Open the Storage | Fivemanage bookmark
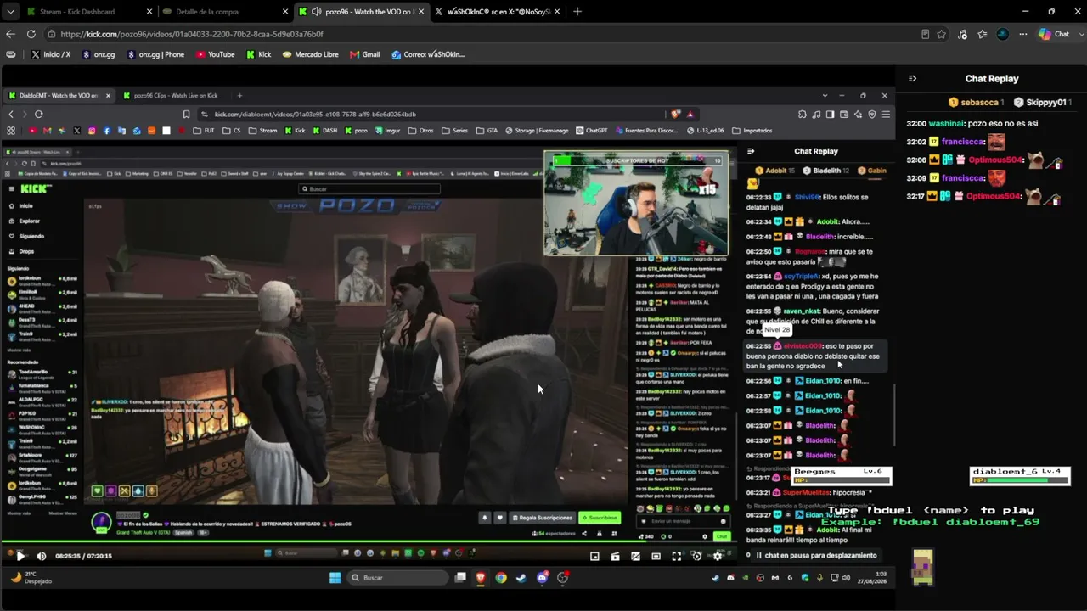 pyautogui.click(x=537, y=131)
